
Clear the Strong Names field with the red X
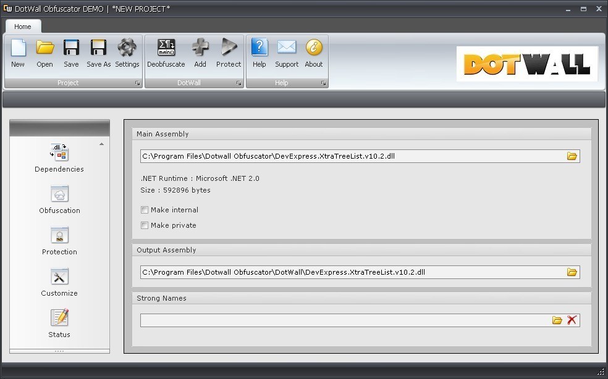(572, 320)
